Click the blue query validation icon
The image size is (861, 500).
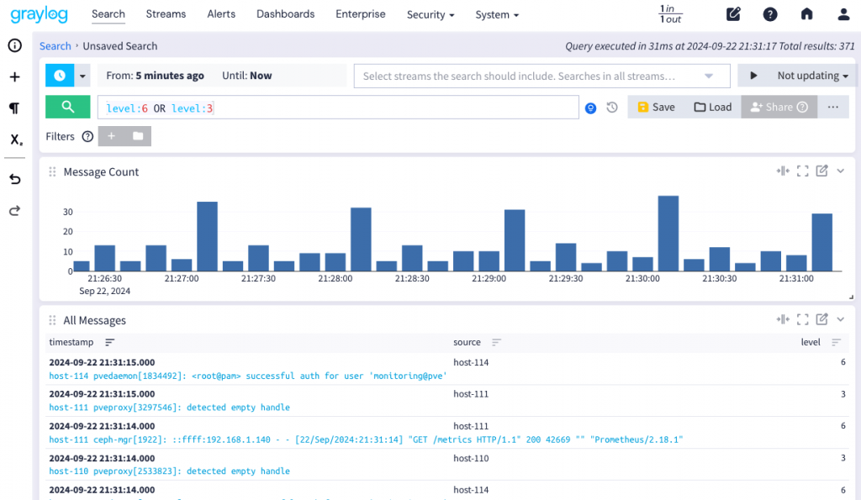pyautogui.click(x=590, y=108)
